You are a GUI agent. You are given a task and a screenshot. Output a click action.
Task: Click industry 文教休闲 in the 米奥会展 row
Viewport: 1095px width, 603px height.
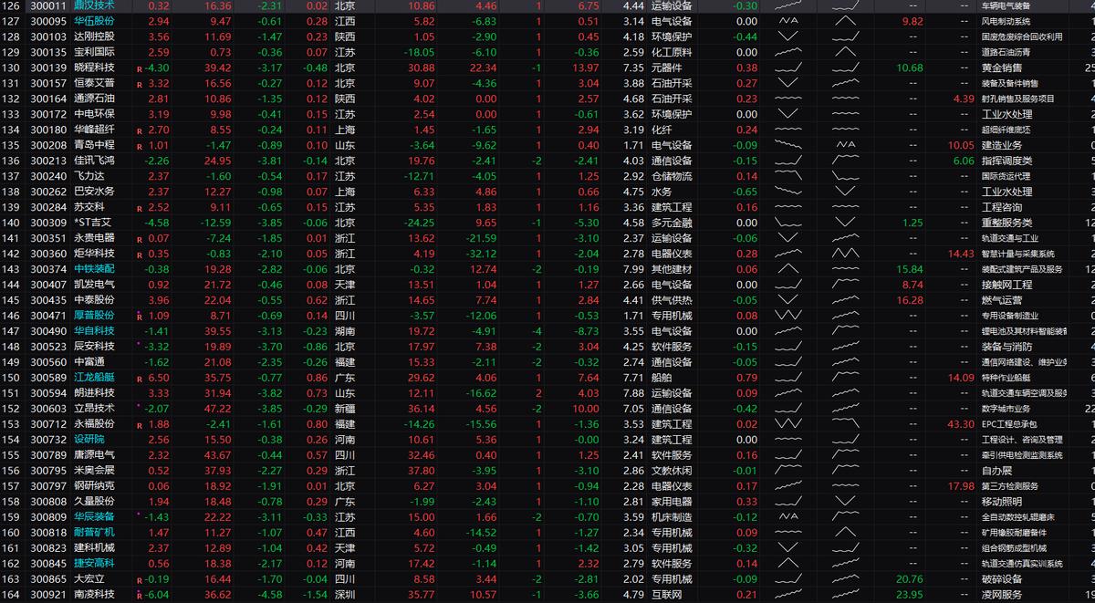[672, 471]
